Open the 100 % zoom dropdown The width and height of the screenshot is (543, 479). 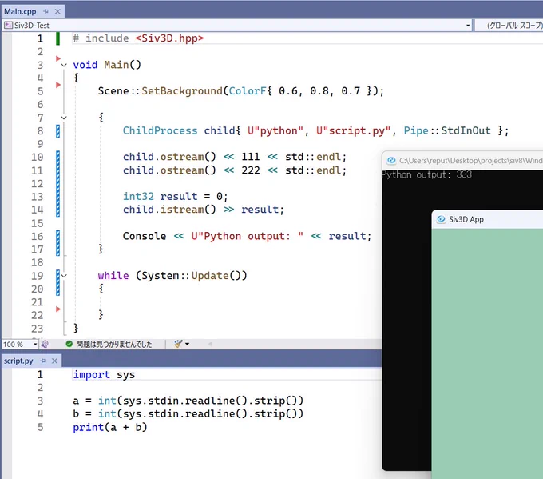tap(35, 344)
